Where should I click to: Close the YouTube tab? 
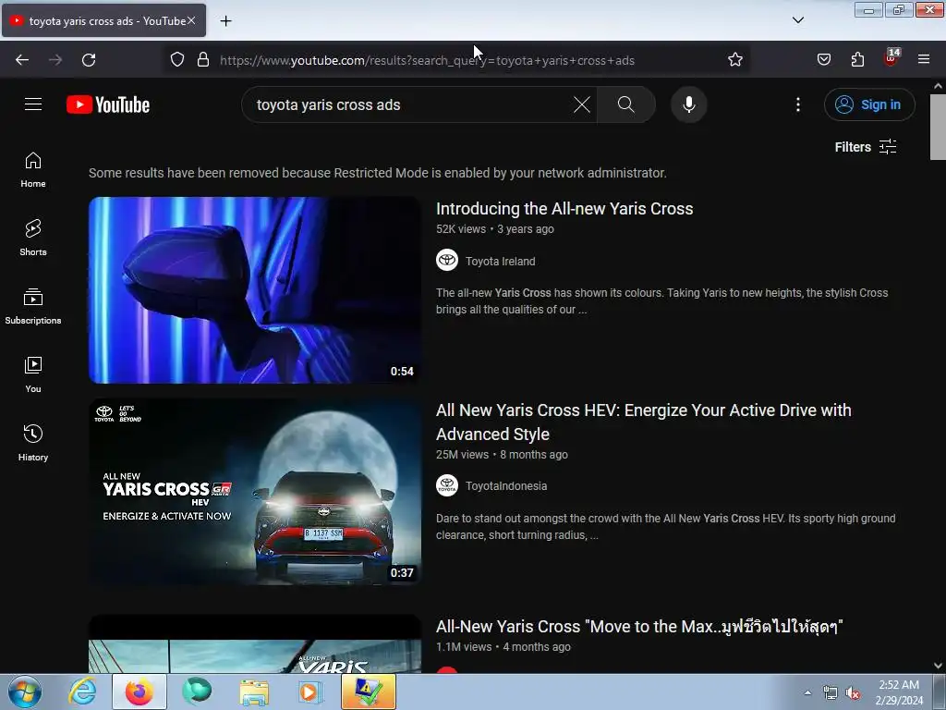[191, 20]
